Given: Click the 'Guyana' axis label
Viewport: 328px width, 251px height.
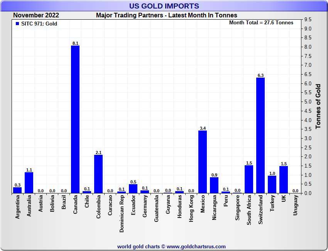Looking at the screenshot, I should coord(168,204).
